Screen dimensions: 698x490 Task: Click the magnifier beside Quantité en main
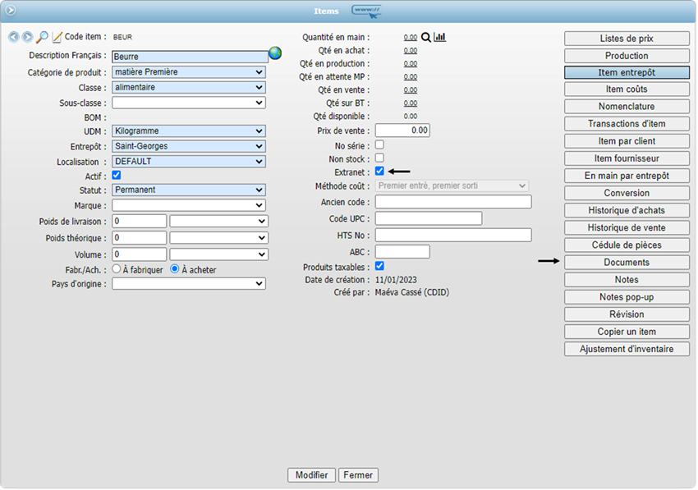pos(425,38)
